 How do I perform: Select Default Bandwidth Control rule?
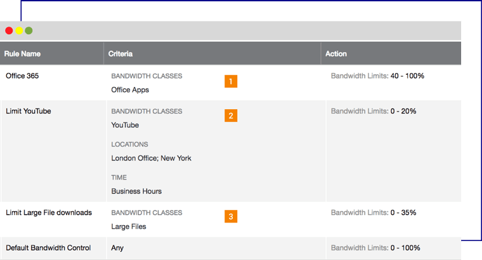point(48,248)
